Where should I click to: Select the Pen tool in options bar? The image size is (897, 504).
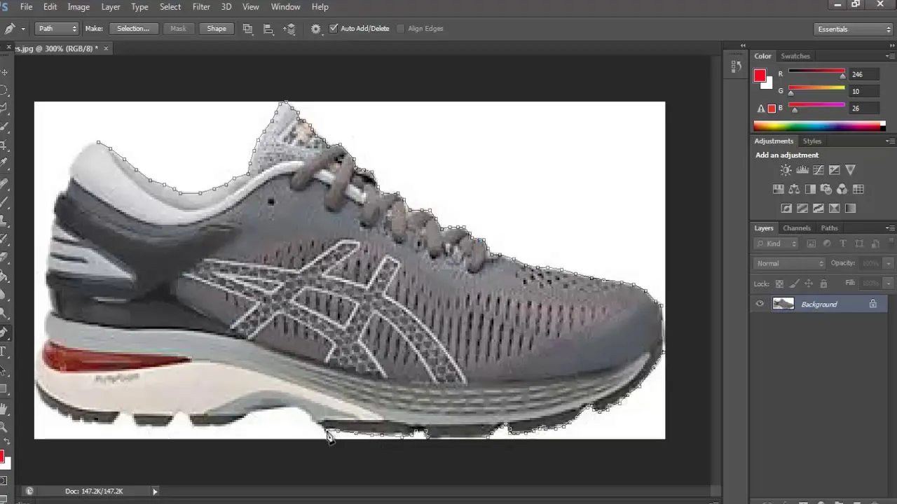click(9, 29)
